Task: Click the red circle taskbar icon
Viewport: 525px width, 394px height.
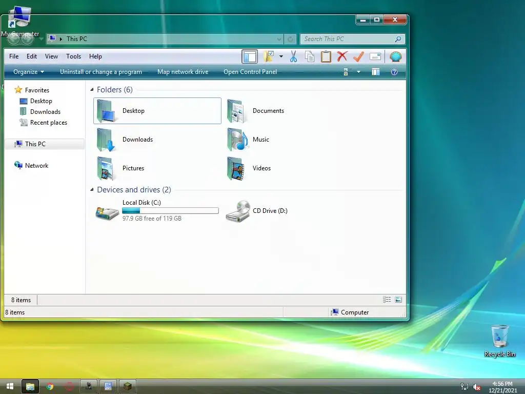Action: (69, 386)
